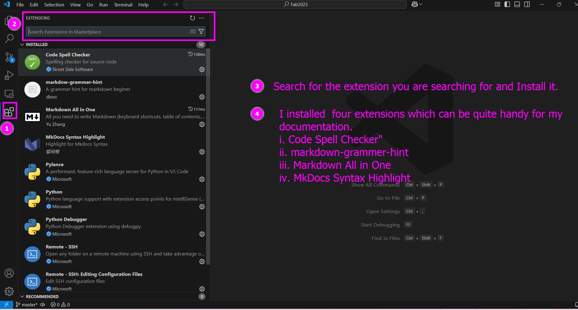Manage MkDocs Syntax Highlight gear icon
The width and height of the screenshot is (578, 310).
coord(202,152)
